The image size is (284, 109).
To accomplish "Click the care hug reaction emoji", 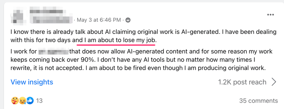I will 14,101.
